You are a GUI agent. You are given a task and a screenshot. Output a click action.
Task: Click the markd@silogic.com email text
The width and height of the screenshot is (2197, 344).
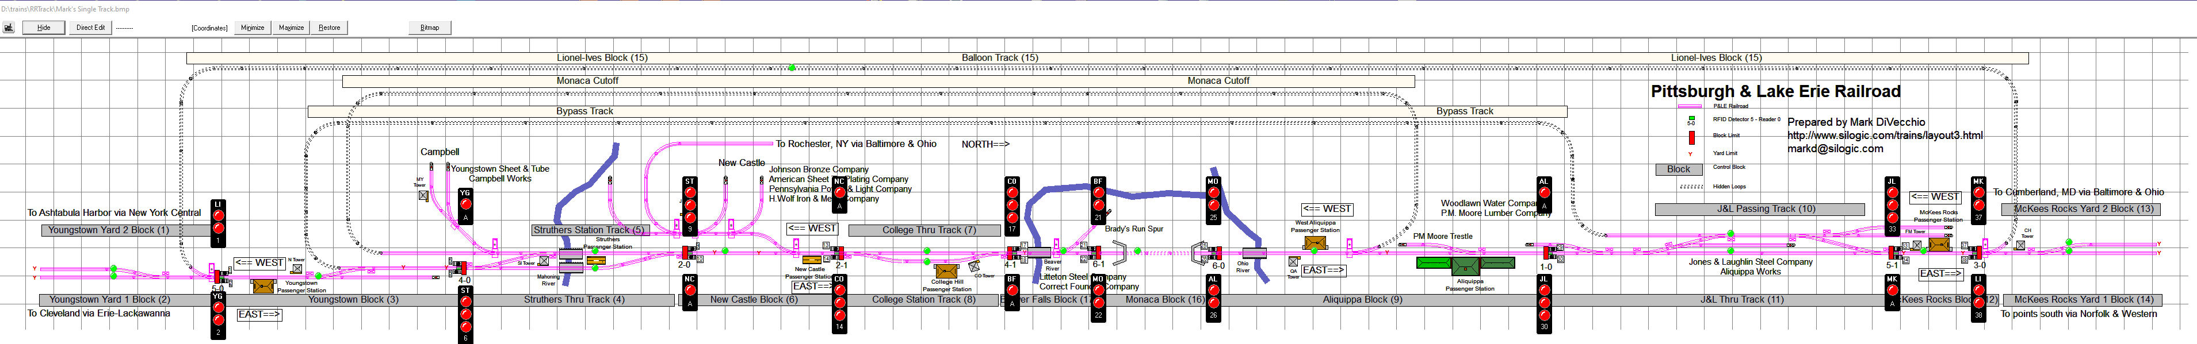1835,148
